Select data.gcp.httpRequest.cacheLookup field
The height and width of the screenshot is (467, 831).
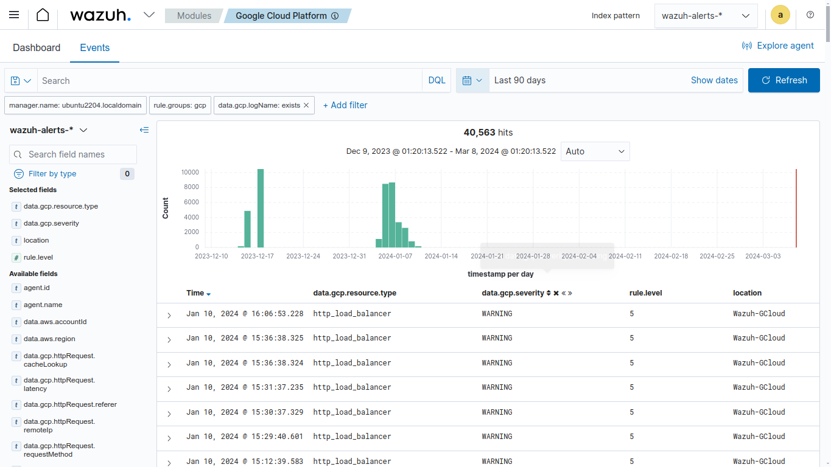(x=59, y=360)
